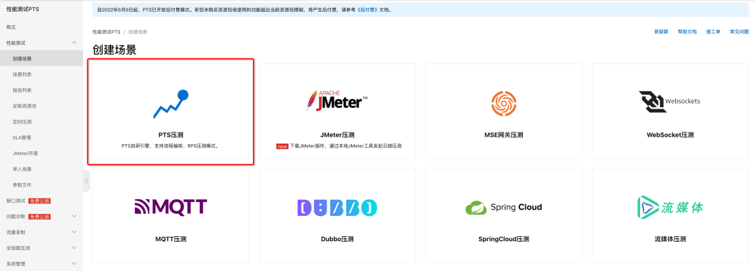This screenshot has width=754, height=271.
Task: Click the JMeter压测 card title
Action: 337,135
